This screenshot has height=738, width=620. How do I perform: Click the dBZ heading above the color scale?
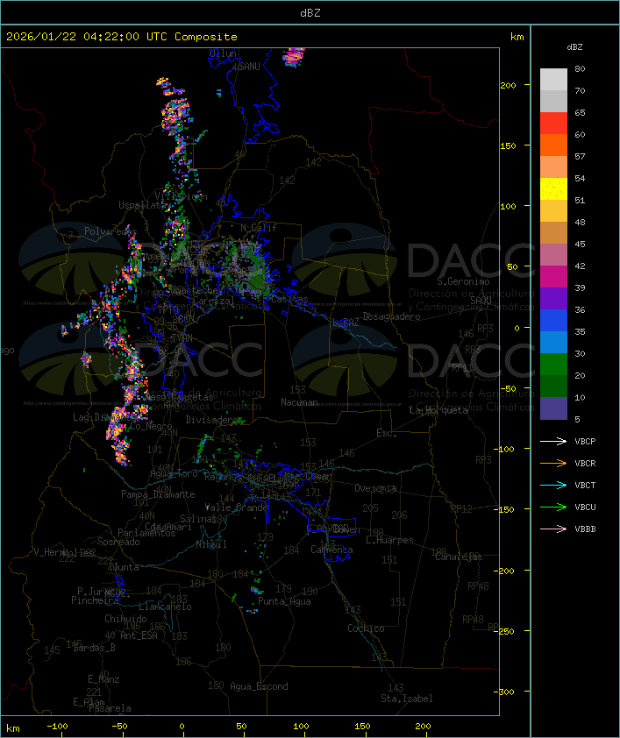(x=574, y=47)
